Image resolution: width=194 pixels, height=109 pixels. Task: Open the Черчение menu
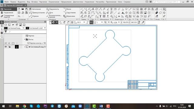(43, 2)
